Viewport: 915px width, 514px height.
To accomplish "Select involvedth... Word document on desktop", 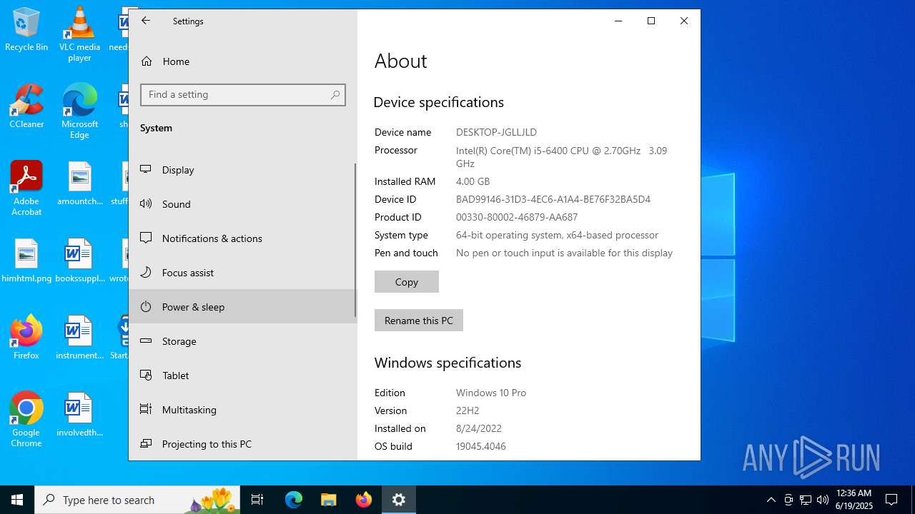I will pos(79,415).
